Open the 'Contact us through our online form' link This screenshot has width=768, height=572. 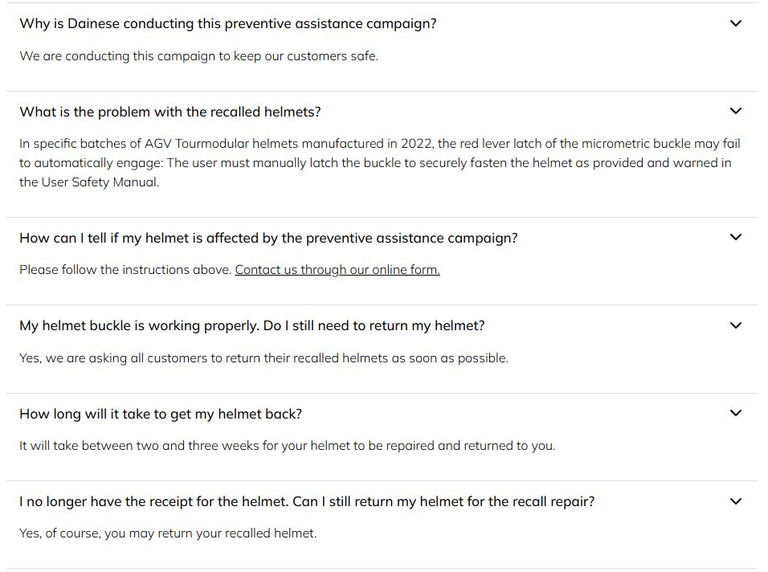pos(337,270)
